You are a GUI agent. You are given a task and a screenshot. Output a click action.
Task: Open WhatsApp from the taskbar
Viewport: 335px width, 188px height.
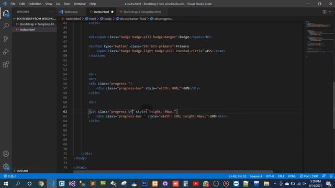(x=206, y=183)
